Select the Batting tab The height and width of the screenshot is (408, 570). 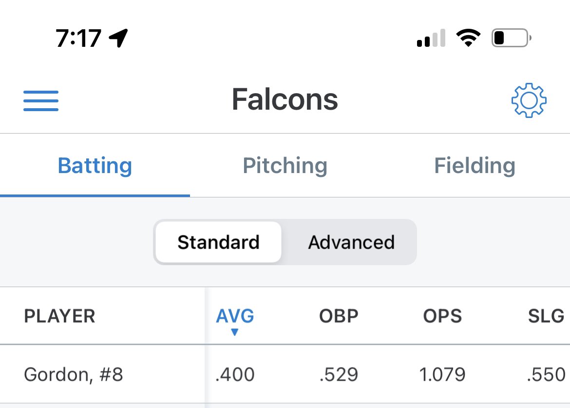pyautogui.click(x=95, y=165)
